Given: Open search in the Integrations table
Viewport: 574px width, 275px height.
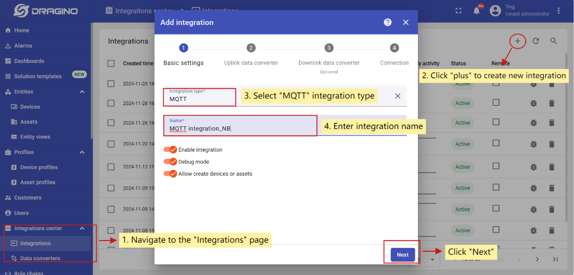Looking at the screenshot, I should coord(554,41).
